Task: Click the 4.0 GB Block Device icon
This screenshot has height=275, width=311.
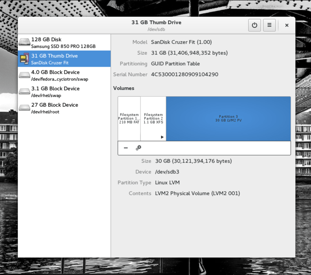Action: (24, 75)
